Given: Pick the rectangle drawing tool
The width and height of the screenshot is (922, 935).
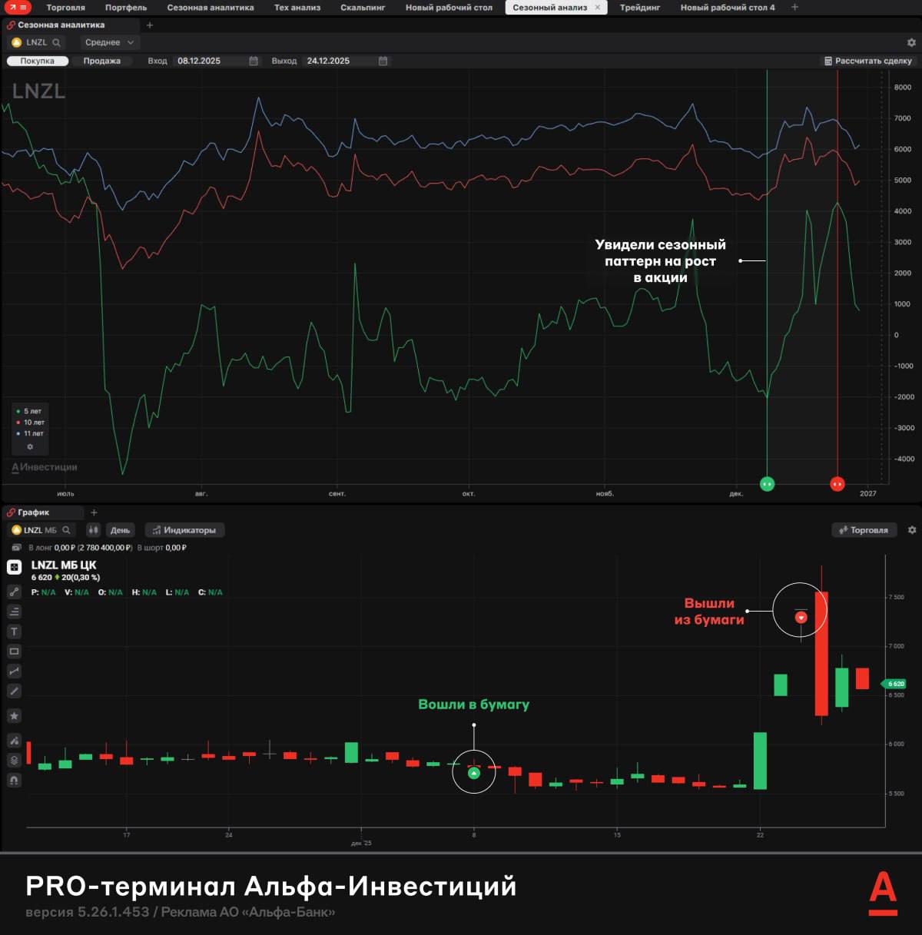Looking at the screenshot, I should click(x=14, y=651).
